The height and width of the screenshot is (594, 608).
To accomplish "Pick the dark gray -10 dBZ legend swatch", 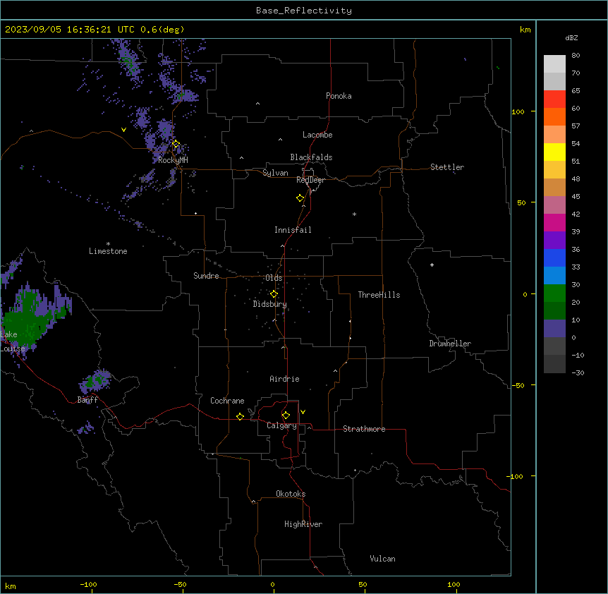I will [x=554, y=364].
